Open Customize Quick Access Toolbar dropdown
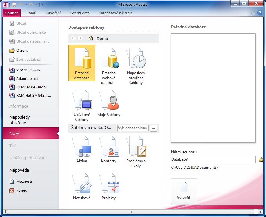This screenshot has width=266, height=217. click(x=42, y=5)
